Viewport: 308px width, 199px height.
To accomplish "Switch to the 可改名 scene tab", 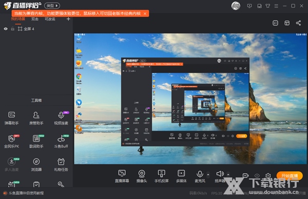I will click(50, 19).
